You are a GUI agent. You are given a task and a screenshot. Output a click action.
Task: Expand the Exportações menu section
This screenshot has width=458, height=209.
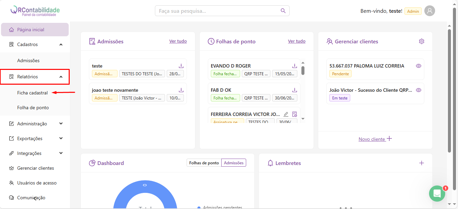tap(61, 138)
